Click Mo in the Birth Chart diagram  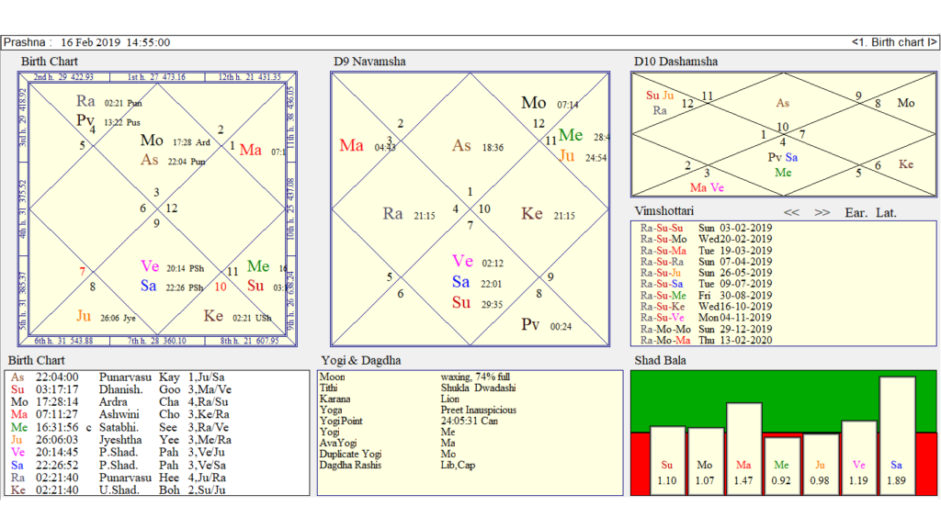[152, 141]
